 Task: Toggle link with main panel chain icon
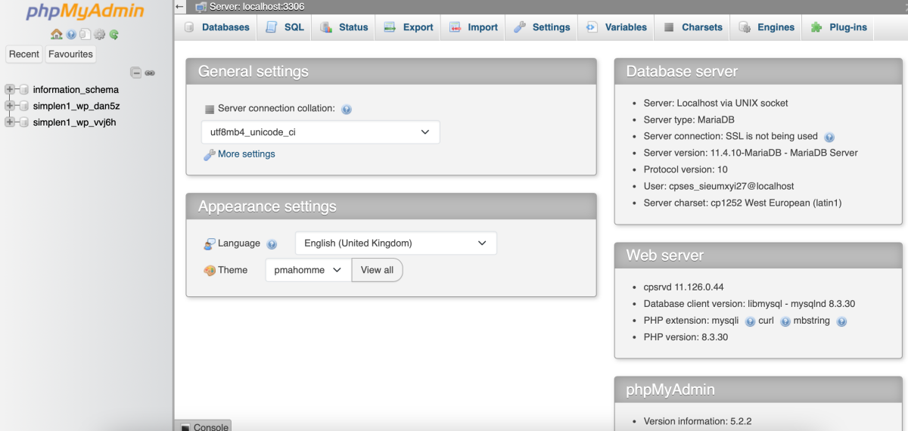[x=150, y=73]
